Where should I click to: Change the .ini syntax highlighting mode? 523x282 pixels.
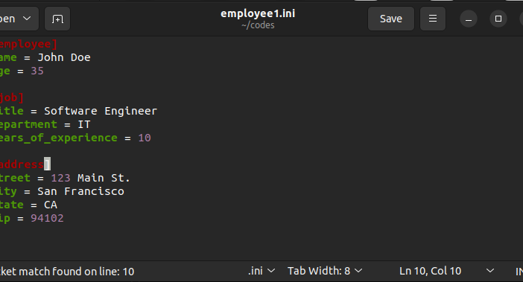click(261, 271)
